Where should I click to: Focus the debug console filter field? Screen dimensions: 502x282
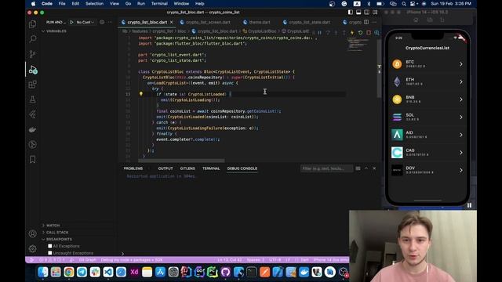(x=326, y=168)
